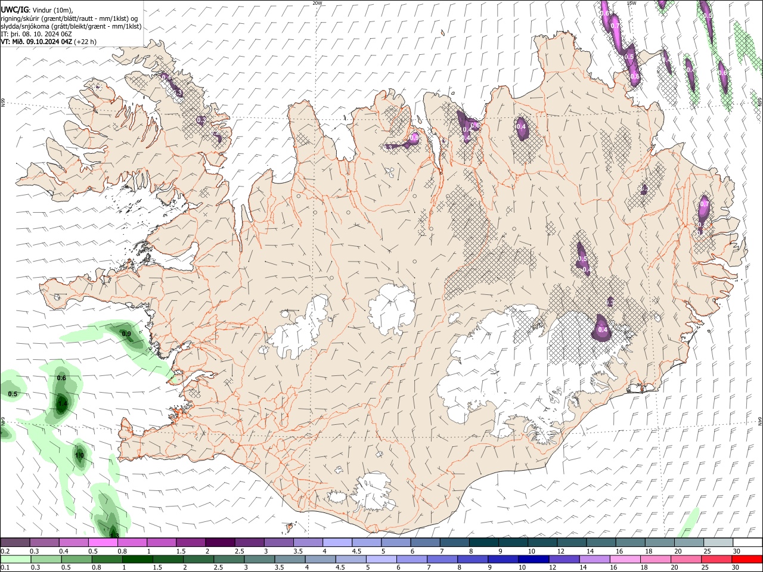Click the lavender 4–4.5 swatch in upper legend
This screenshot has height=572, width=763.
point(336,542)
